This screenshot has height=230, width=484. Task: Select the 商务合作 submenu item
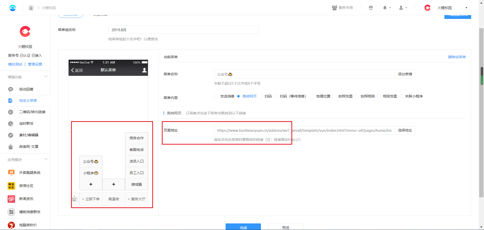click(137, 138)
